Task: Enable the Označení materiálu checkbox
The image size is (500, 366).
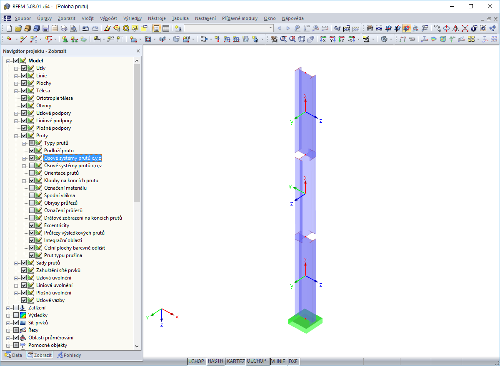Action: [32, 188]
